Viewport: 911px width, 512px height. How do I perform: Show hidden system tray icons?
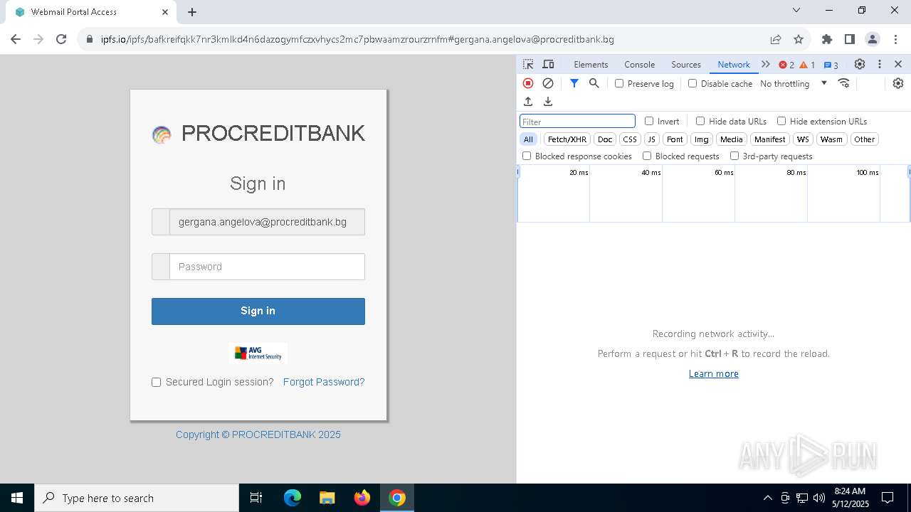(767, 498)
